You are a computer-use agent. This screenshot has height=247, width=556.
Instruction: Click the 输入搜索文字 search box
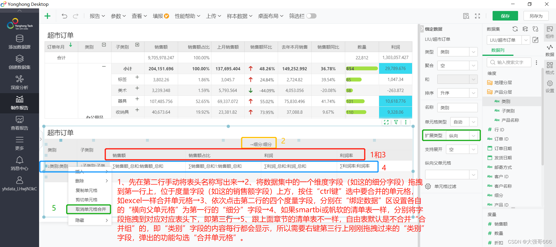click(509, 62)
